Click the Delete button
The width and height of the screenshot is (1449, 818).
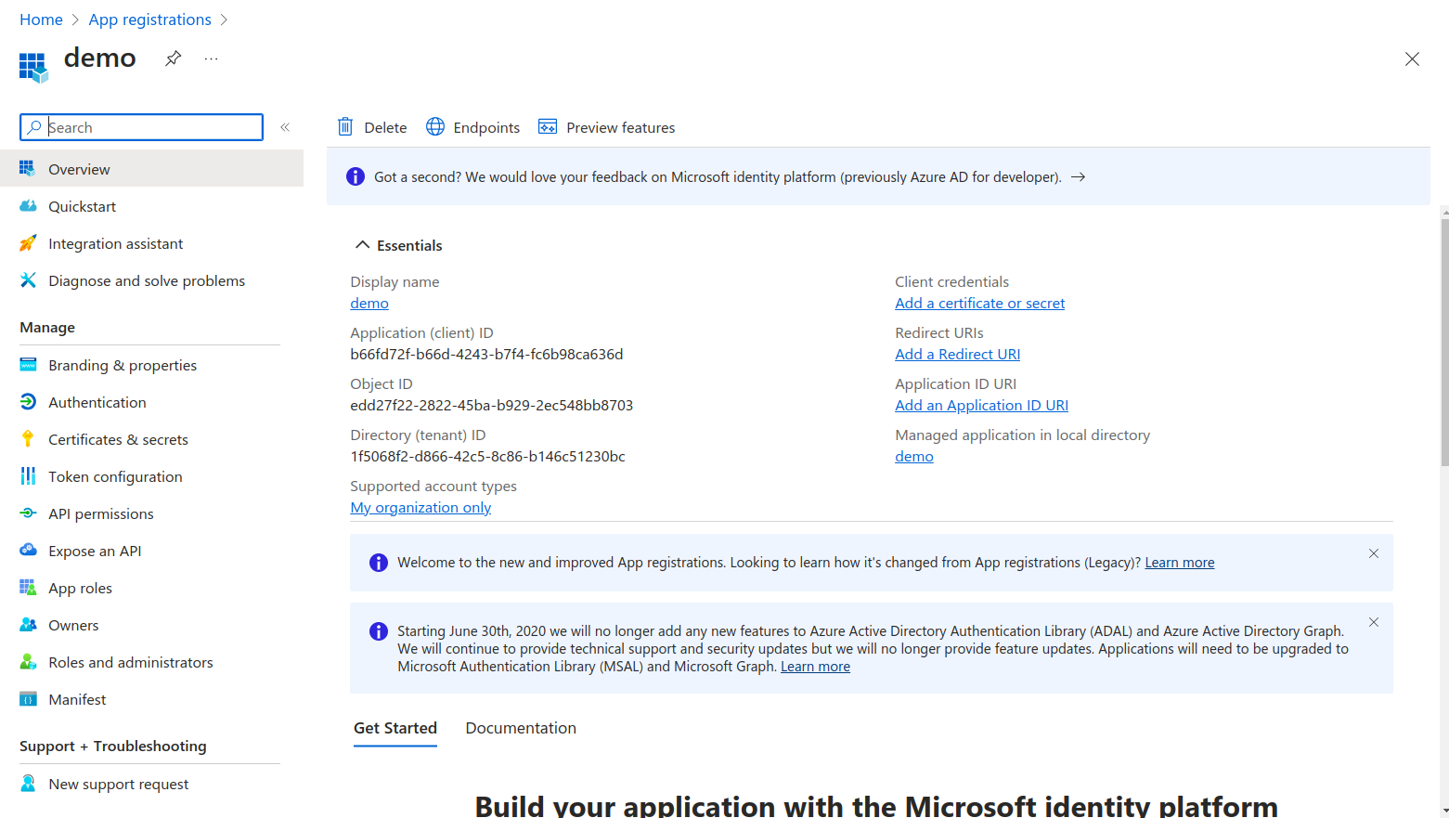pos(372,127)
